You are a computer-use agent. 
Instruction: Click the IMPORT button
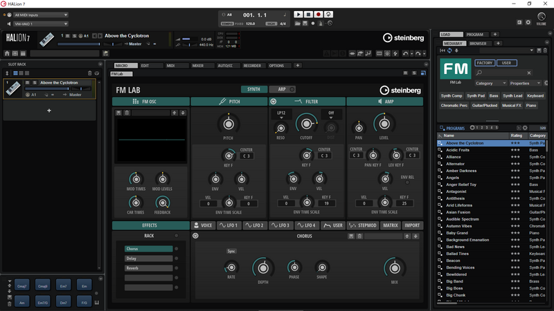412,225
